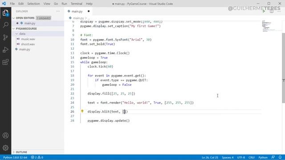The height and width of the screenshot is (160, 285).
Task: Open the Accounts icon in activity bar
Action: 5,135
